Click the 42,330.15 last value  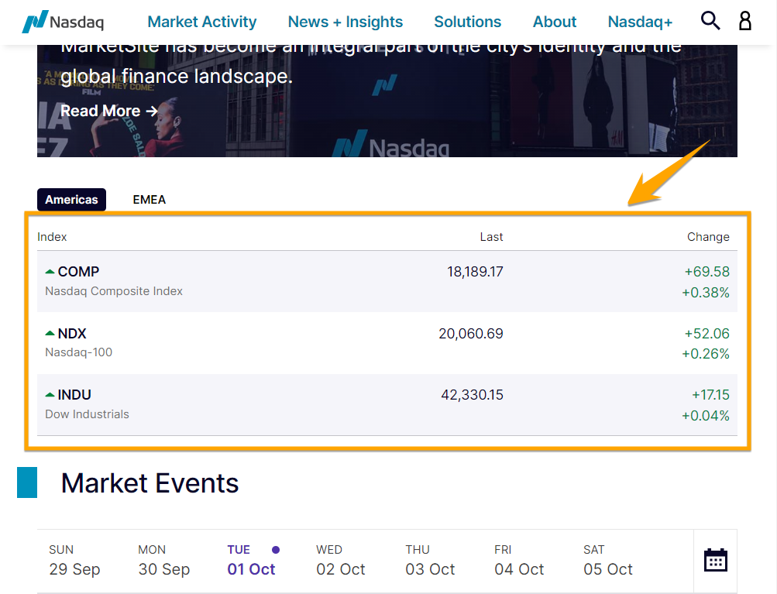(473, 395)
